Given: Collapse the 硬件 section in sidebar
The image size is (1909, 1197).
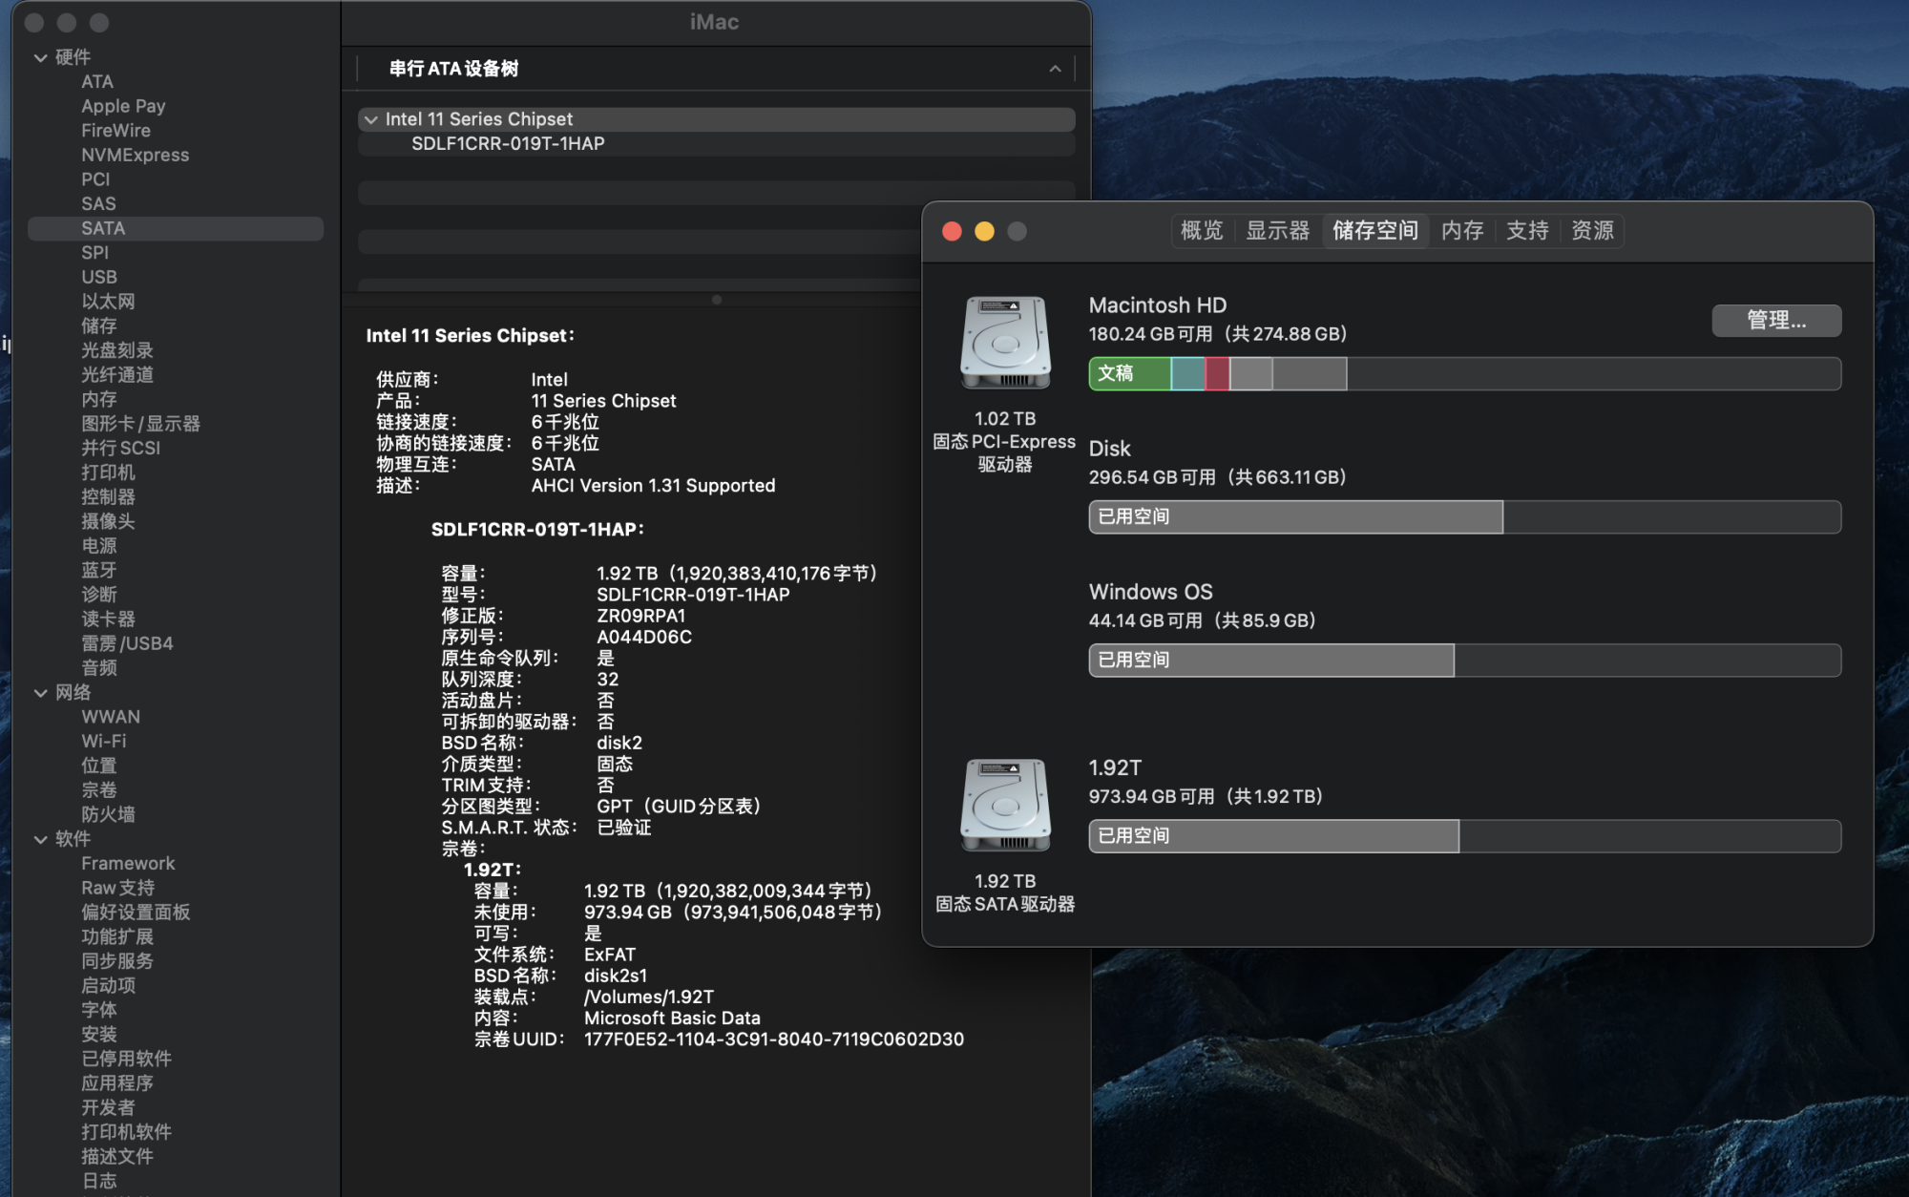Looking at the screenshot, I should click(x=41, y=57).
